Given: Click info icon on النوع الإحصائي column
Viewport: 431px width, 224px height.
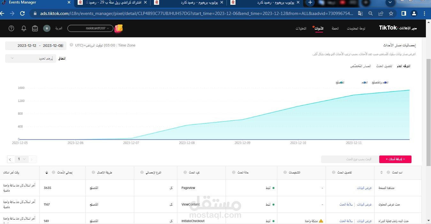Looking at the screenshot, I should coord(142,172).
